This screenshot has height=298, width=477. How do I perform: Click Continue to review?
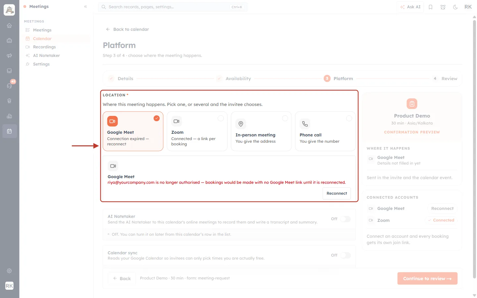(x=427, y=278)
